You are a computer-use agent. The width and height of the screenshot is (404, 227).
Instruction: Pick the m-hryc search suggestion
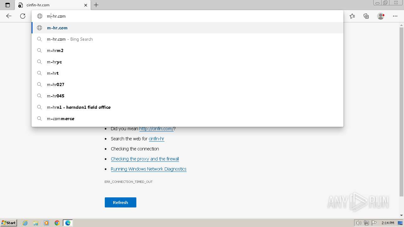coord(187,62)
